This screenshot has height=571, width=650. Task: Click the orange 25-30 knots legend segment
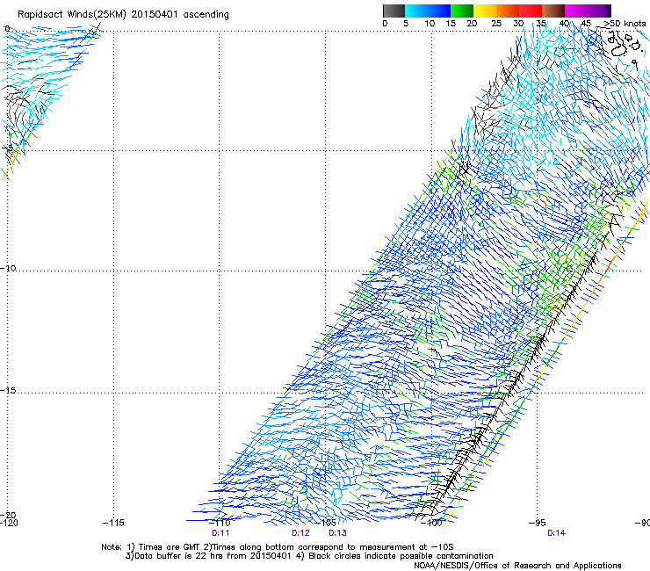coord(508,11)
